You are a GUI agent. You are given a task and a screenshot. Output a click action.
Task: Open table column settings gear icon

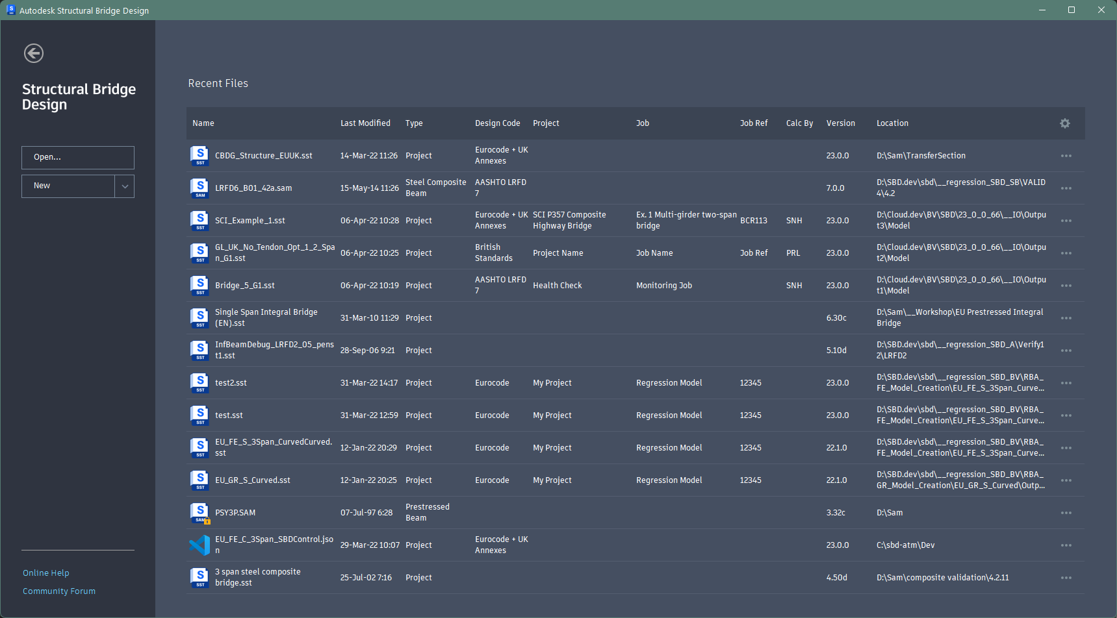(1065, 123)
